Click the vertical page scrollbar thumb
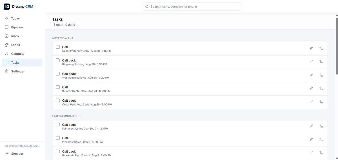338x160 pixels. [x=337, y=46]
